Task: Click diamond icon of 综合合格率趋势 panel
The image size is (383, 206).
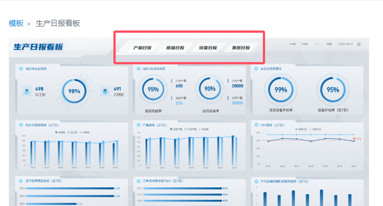Action: coord(21,125)
